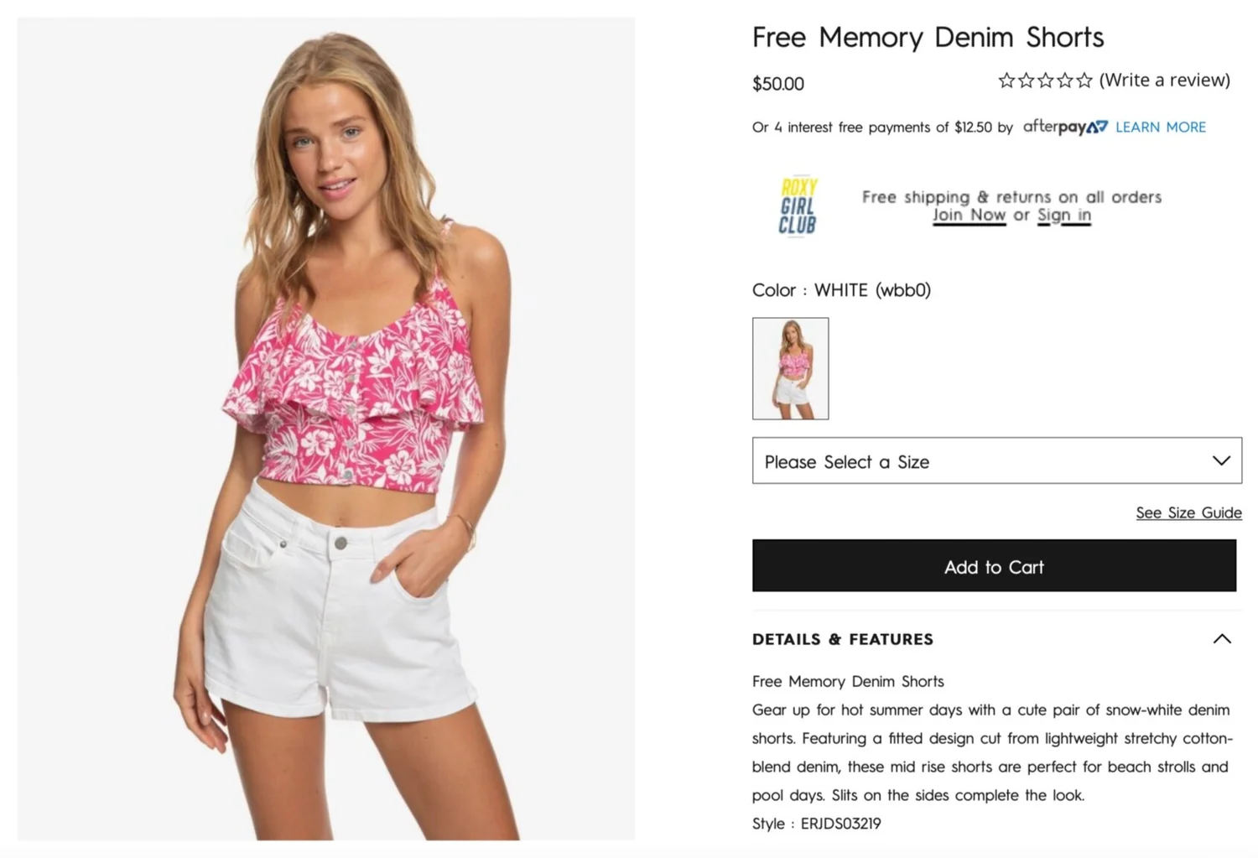Click the second rating star
This screenshot has width=1258, height=858.
pyautogui.click(x=1026, y=81)
